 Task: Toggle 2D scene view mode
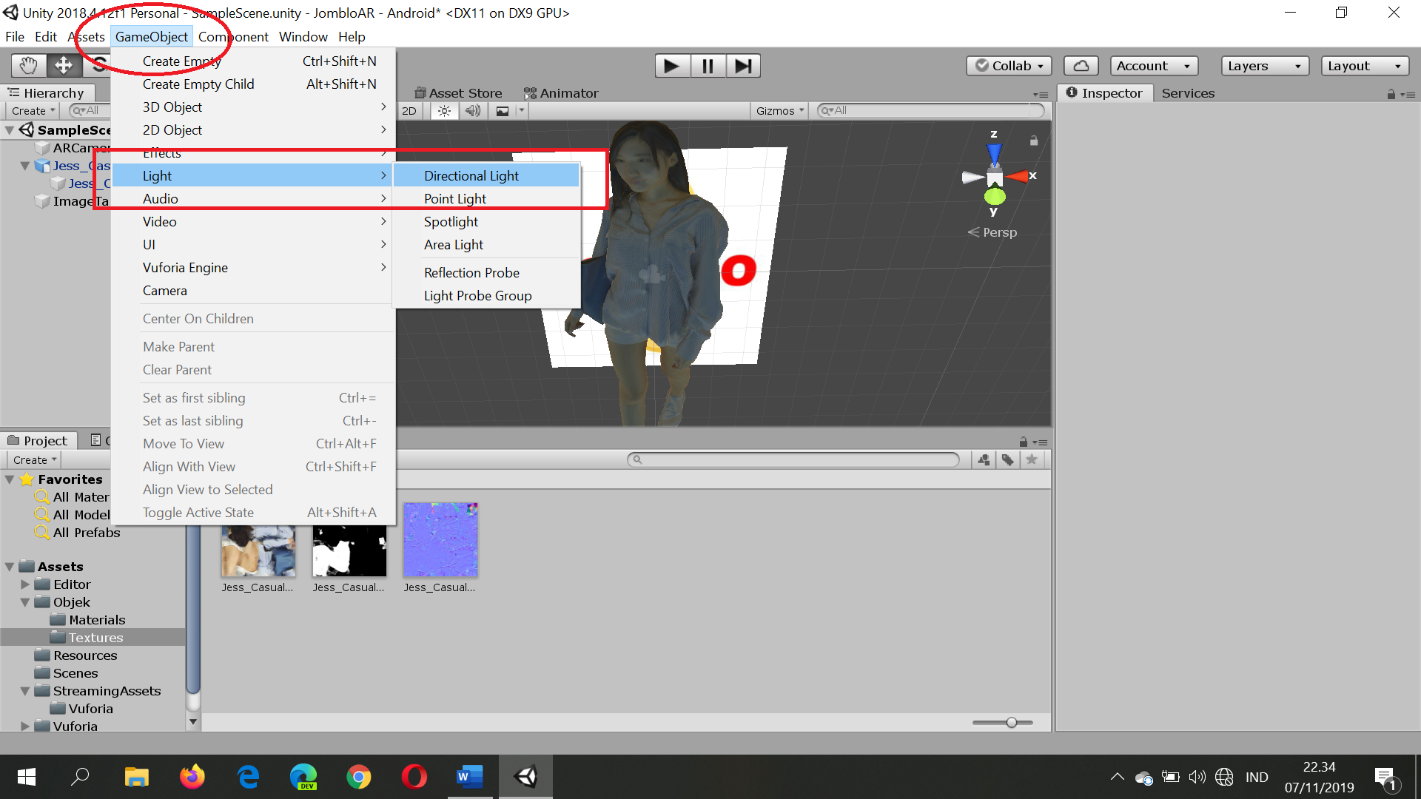409,111
